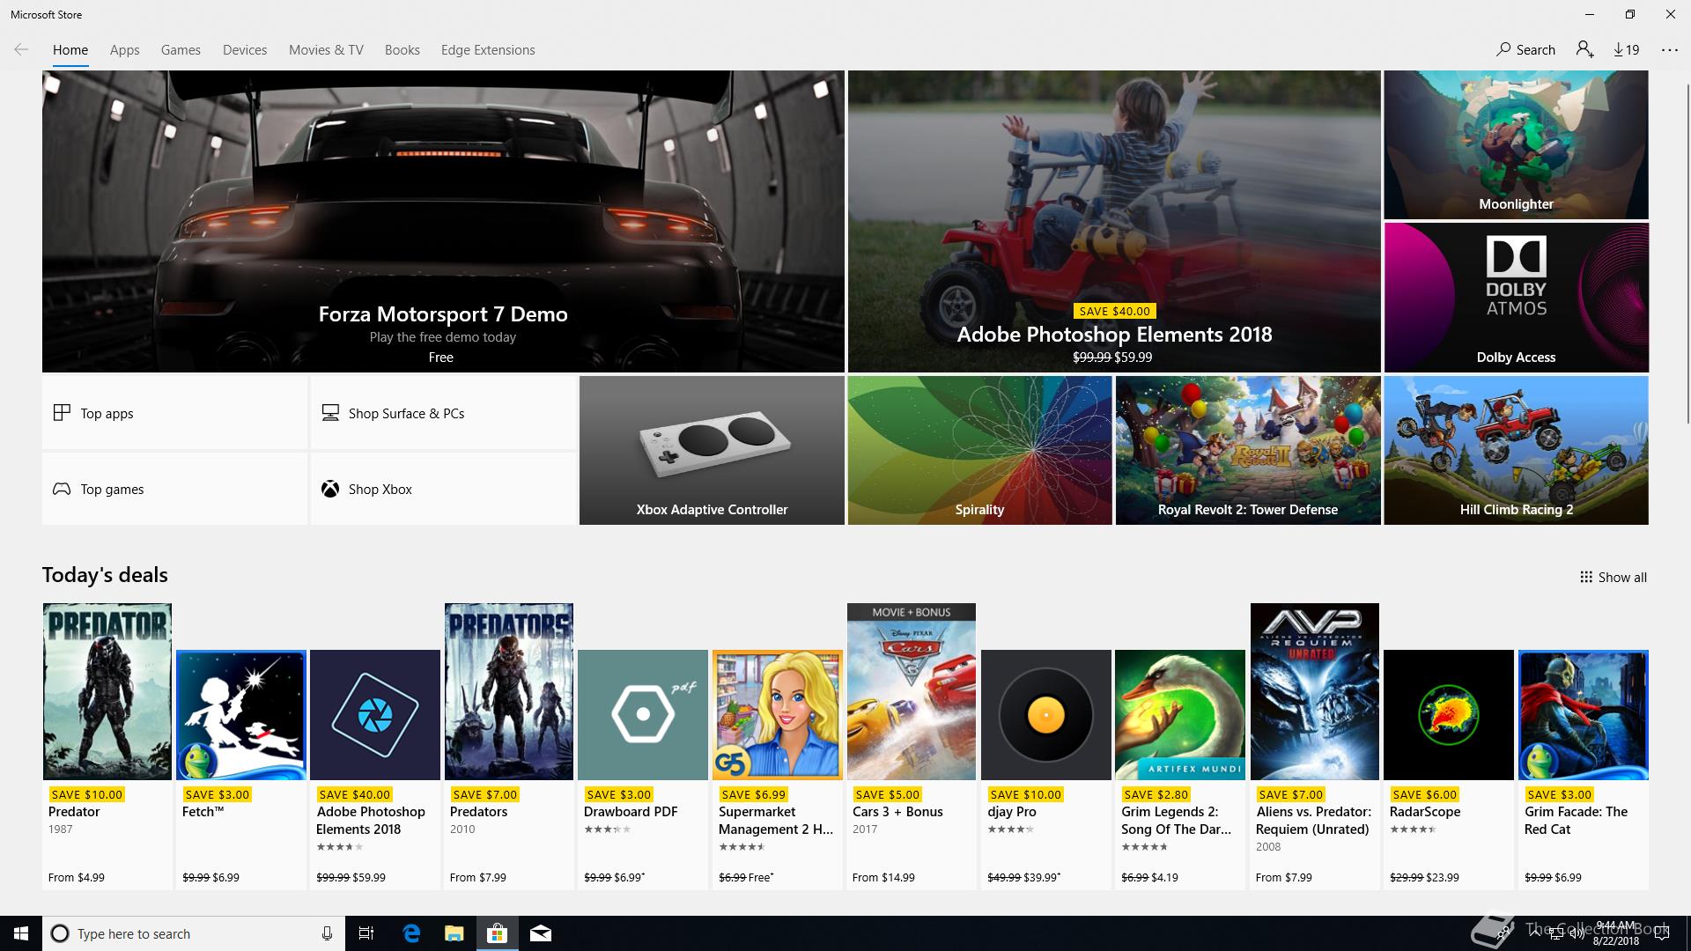Open the Shop Xbox tile
This screenshot has height=951, width=1691.
click(443, 489)
